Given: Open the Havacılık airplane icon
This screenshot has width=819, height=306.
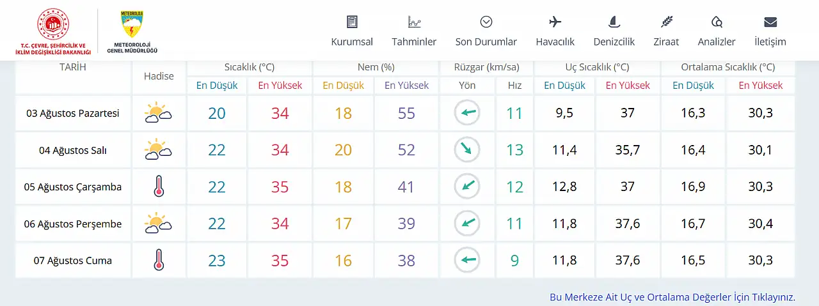Looking at the screenshot, I should (555, 22).
